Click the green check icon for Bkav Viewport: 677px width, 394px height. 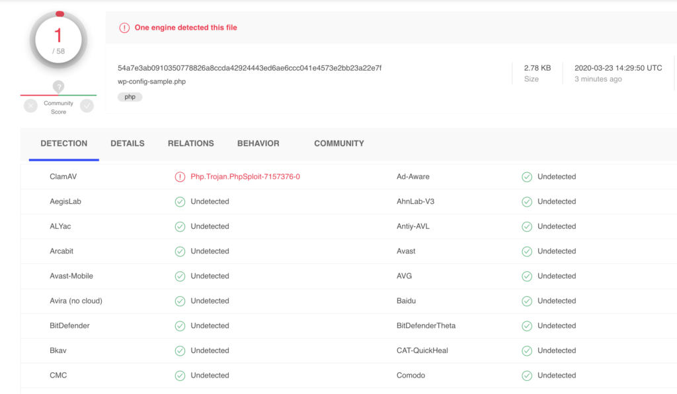point(180,351)
